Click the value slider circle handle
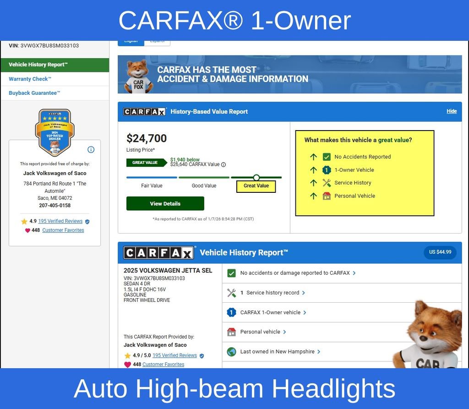The image size is (469, 409). tap(256, 177)
